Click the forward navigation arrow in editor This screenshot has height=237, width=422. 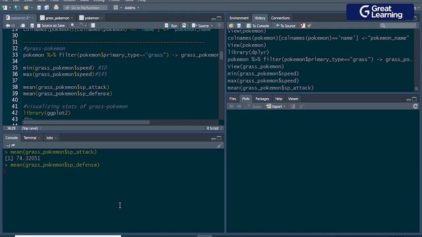[13, 26]
